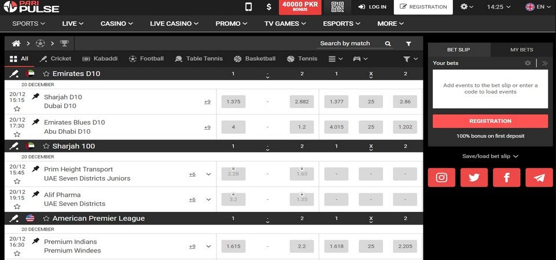Select the Kabaddi sport tab
The width and height of the screenshot is (556, 260).
click(x=100, y=59)
